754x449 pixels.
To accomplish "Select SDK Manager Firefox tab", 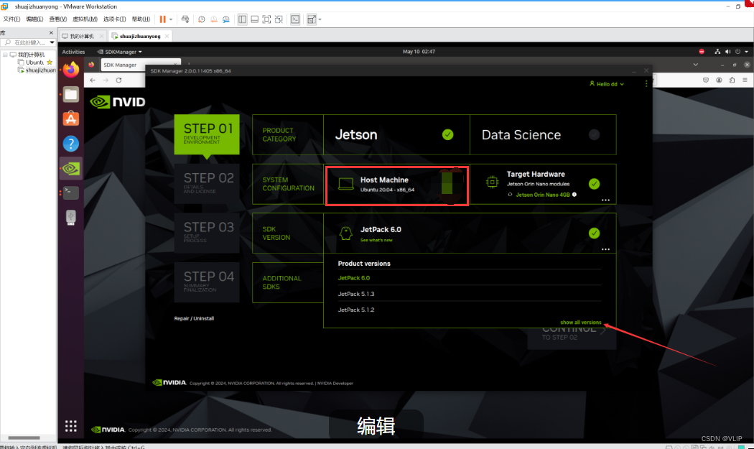I will (x=139, y=65).
